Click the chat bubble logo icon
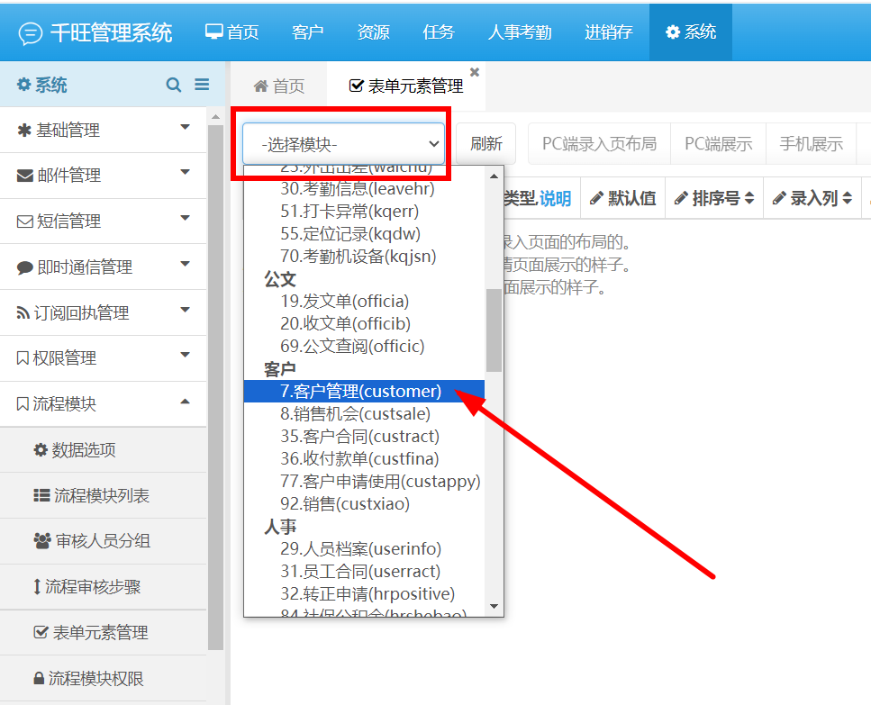The height and width of the screenshot is (705, 871). [30, 33]
